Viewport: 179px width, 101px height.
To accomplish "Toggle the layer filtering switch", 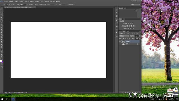I will (140, 33).
